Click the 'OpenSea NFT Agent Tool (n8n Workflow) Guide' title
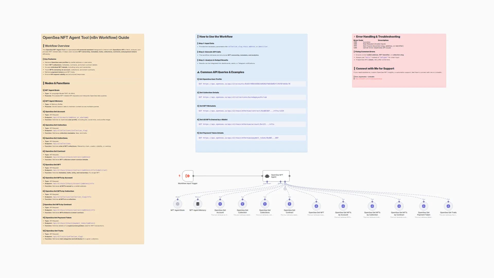Screen dimensions: 494x278 click(86, 38)
